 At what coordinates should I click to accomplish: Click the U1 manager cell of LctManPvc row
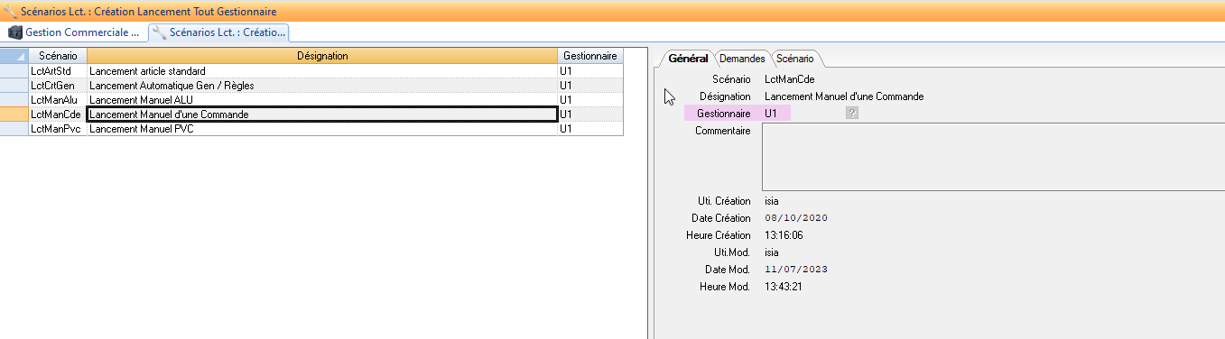(590, 129)
